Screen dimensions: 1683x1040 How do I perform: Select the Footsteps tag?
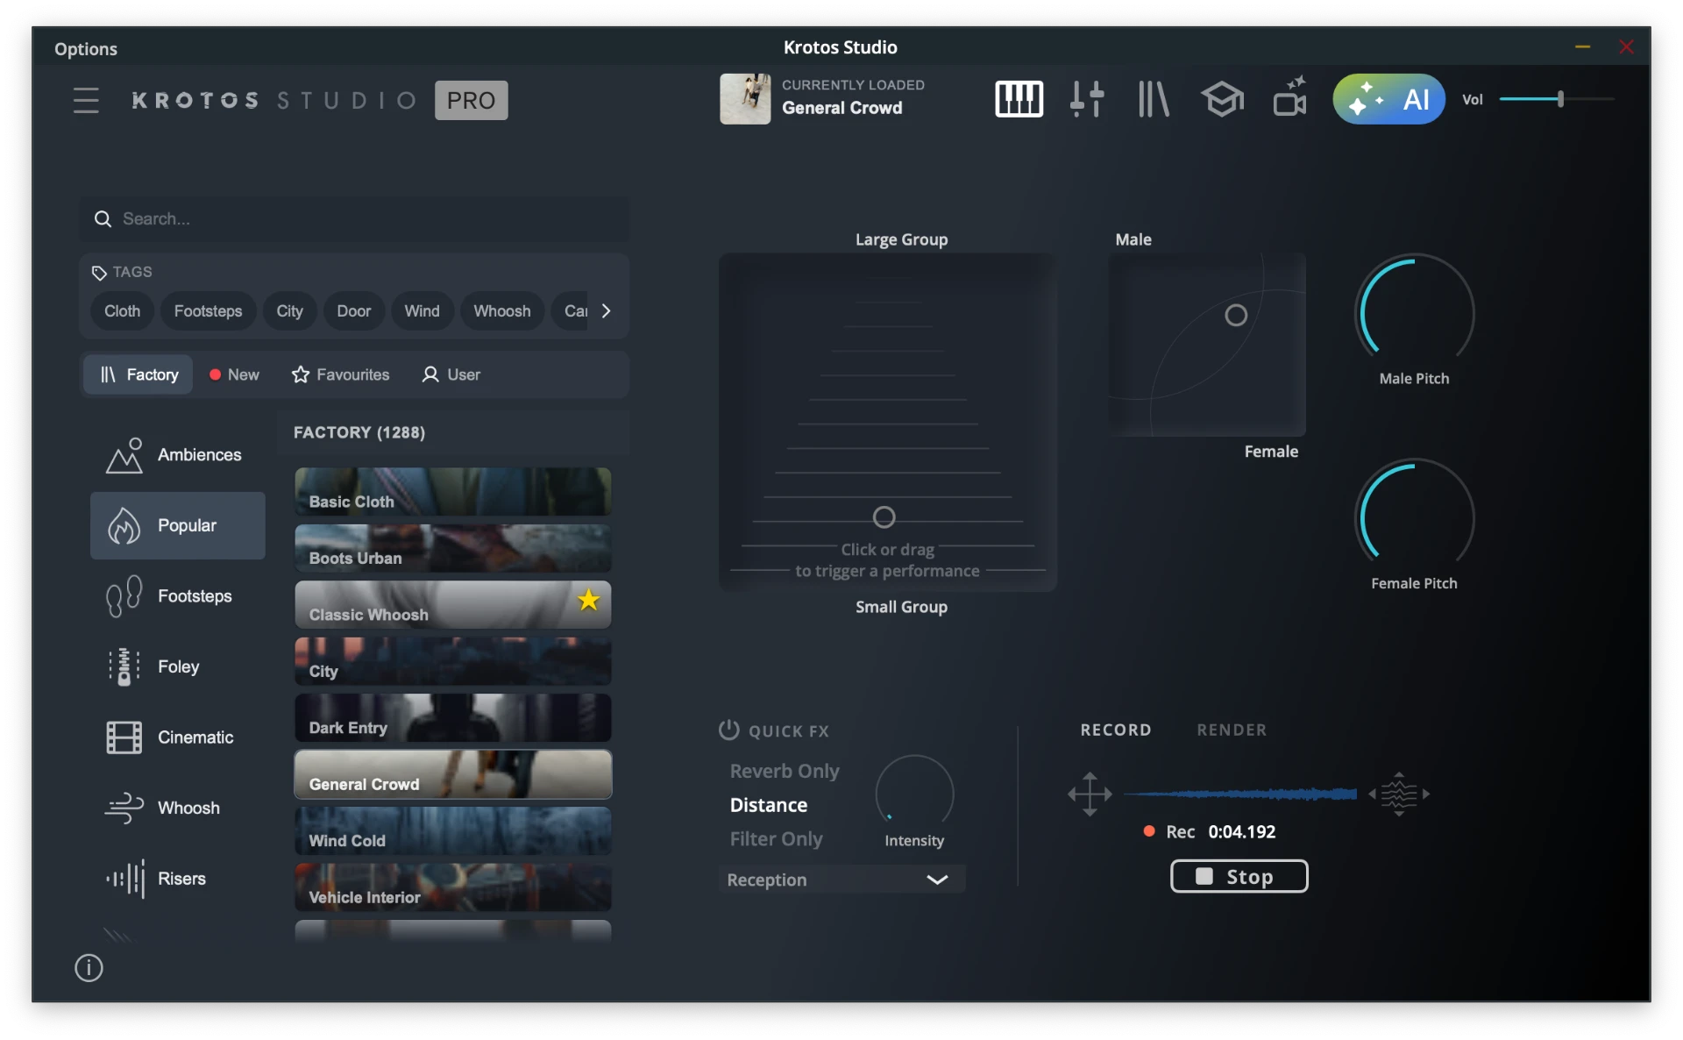click(208, 311)
